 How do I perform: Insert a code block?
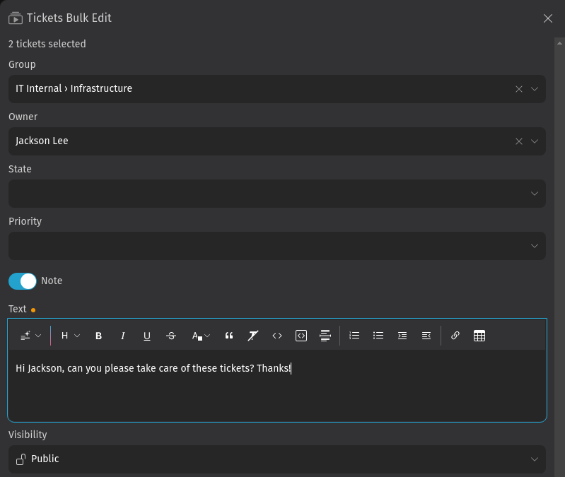[x=301, y=336]
